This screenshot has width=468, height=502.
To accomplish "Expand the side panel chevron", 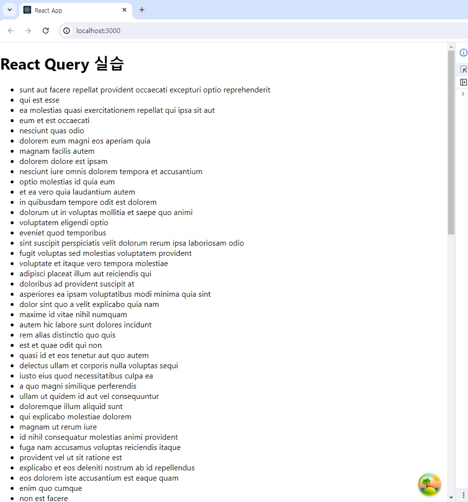I will pos(463,94).
